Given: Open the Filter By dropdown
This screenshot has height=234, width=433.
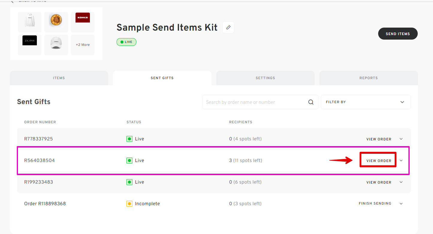Looking at the screenshot, I should pyautogui.click(x=366, y=102).
